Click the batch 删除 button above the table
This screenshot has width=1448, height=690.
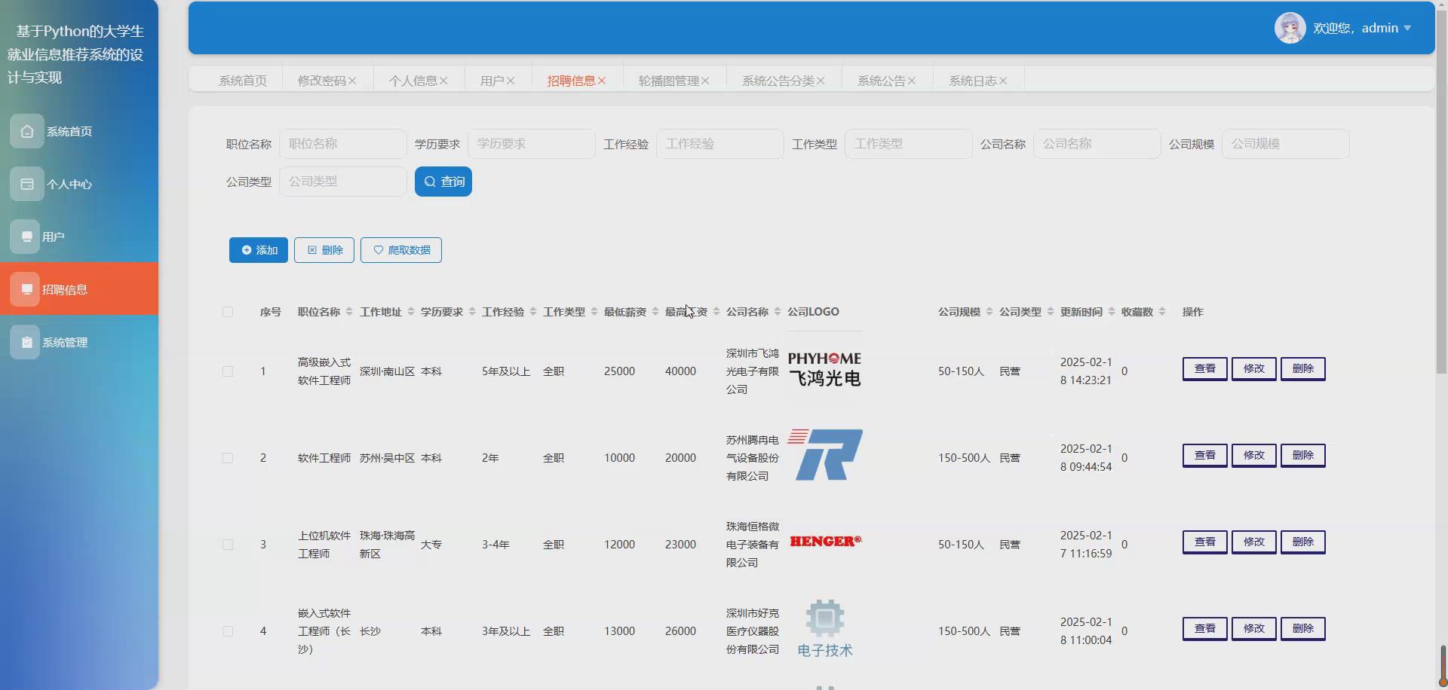click(324, 249)
